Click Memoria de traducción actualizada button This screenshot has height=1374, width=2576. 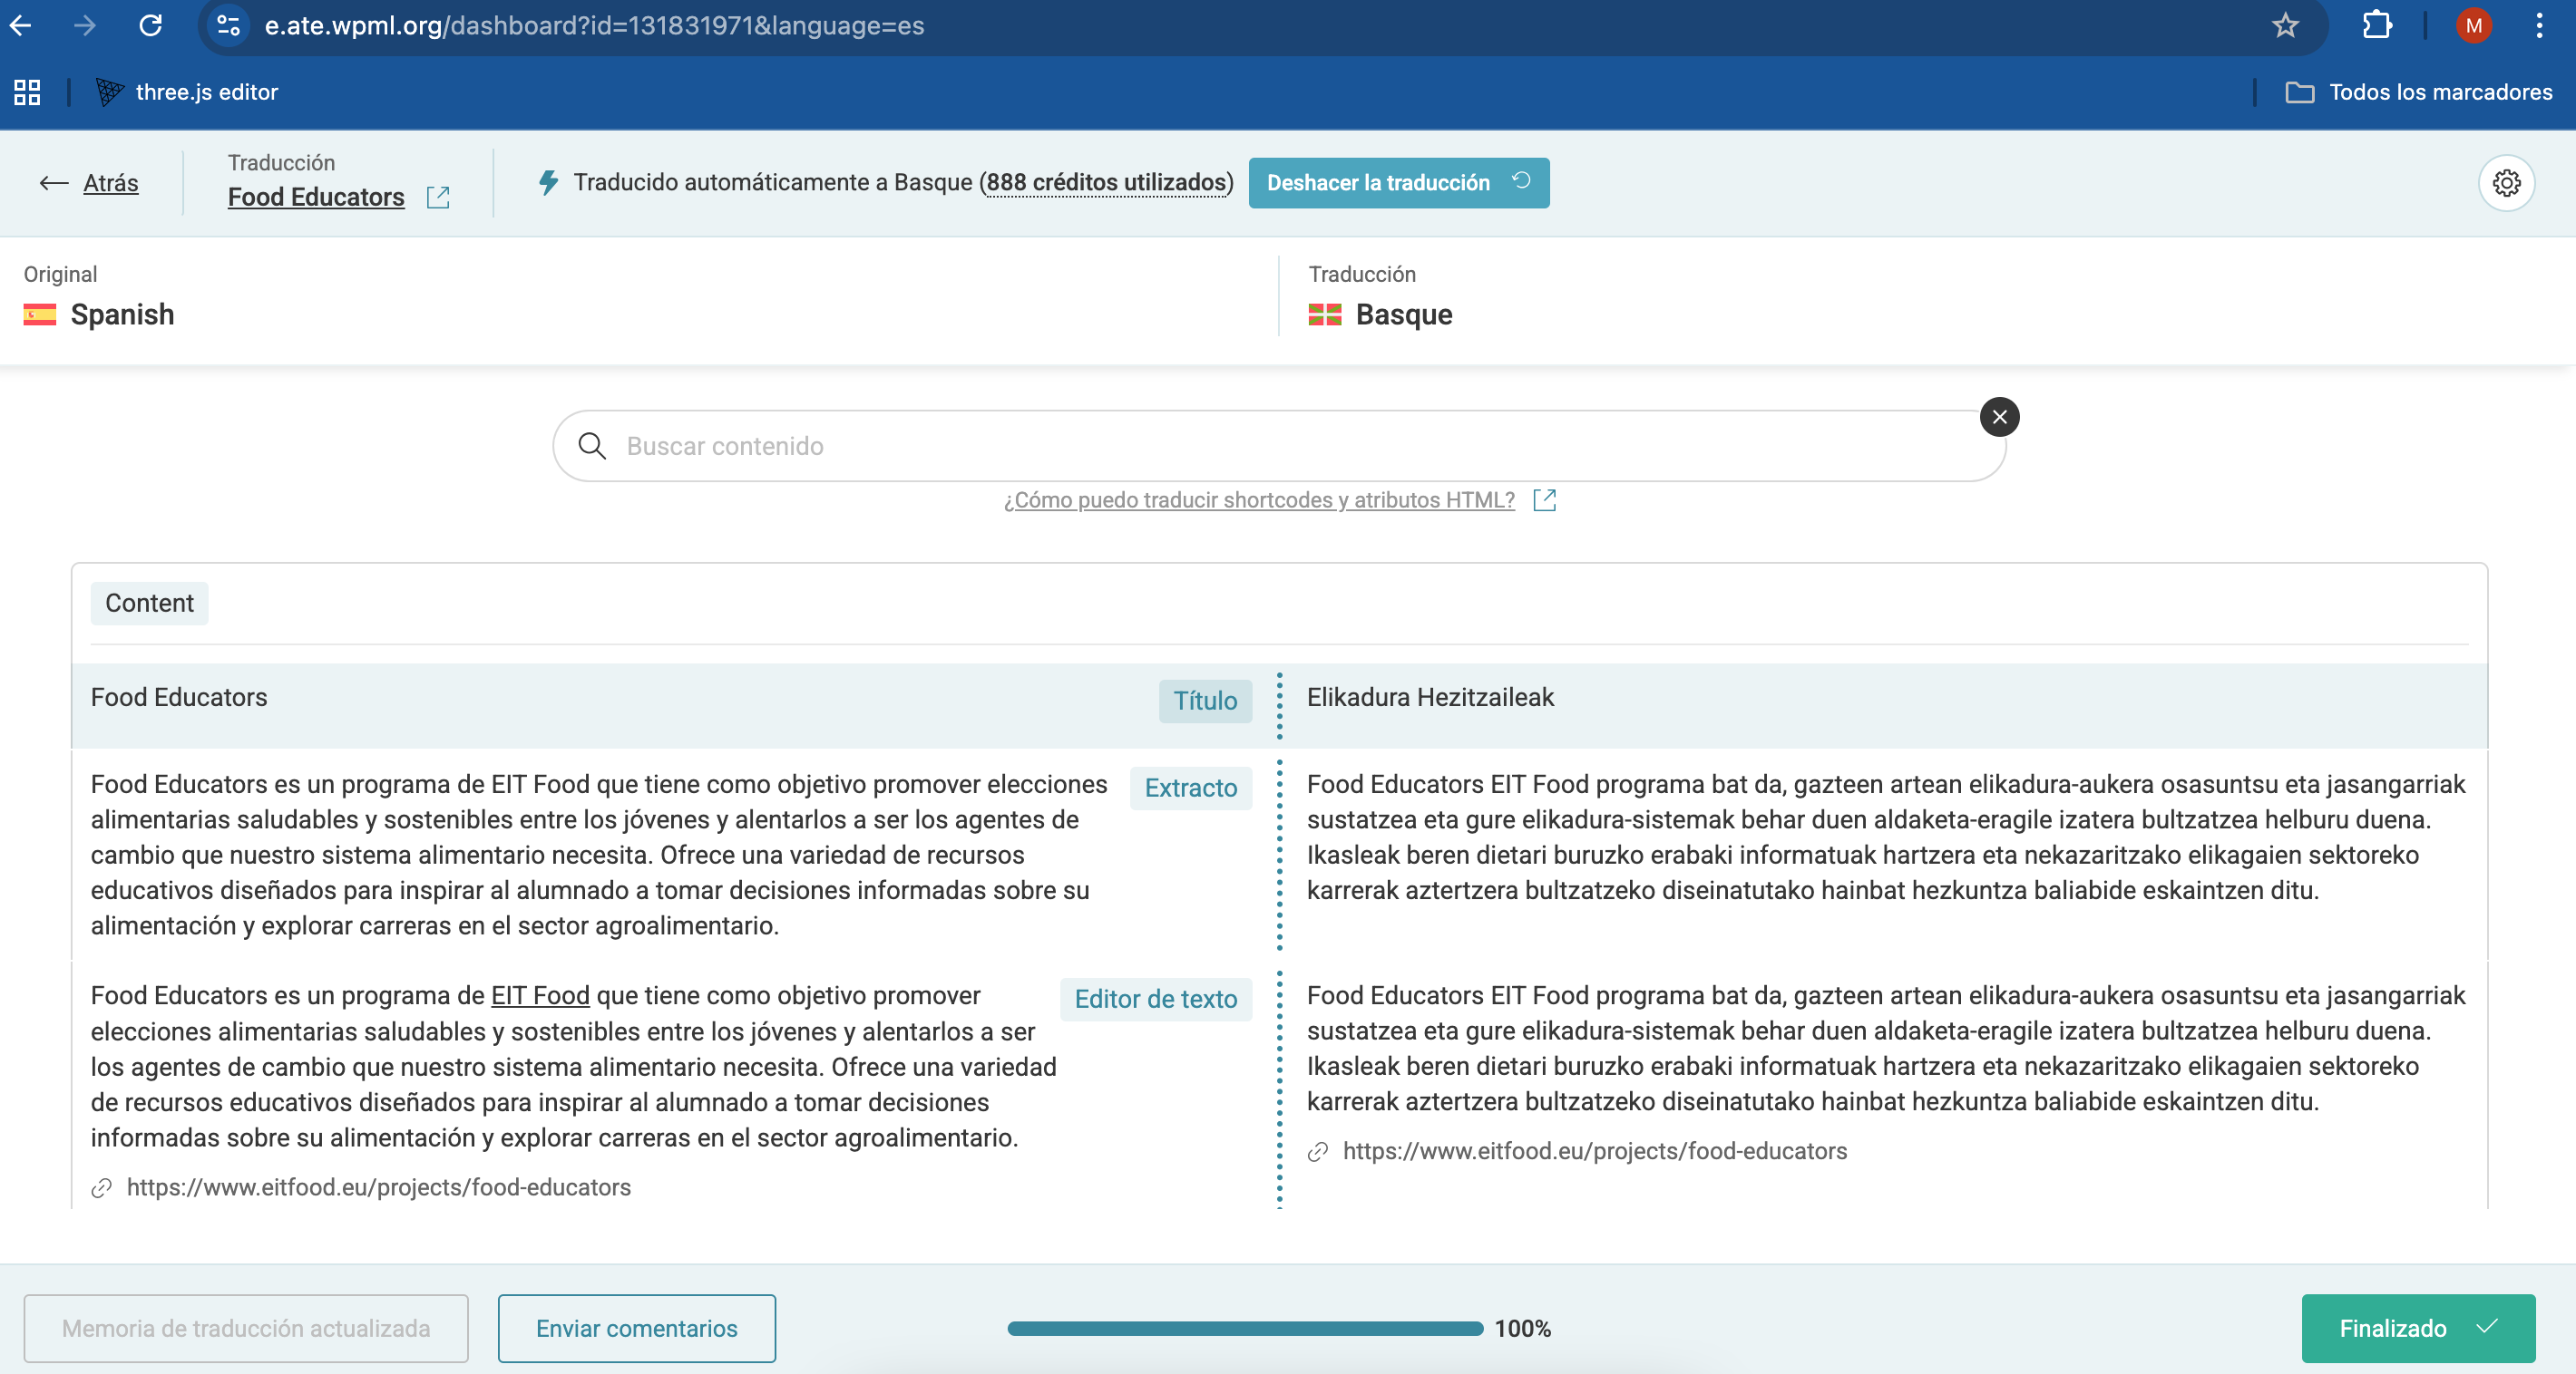tap(246, 1328)
